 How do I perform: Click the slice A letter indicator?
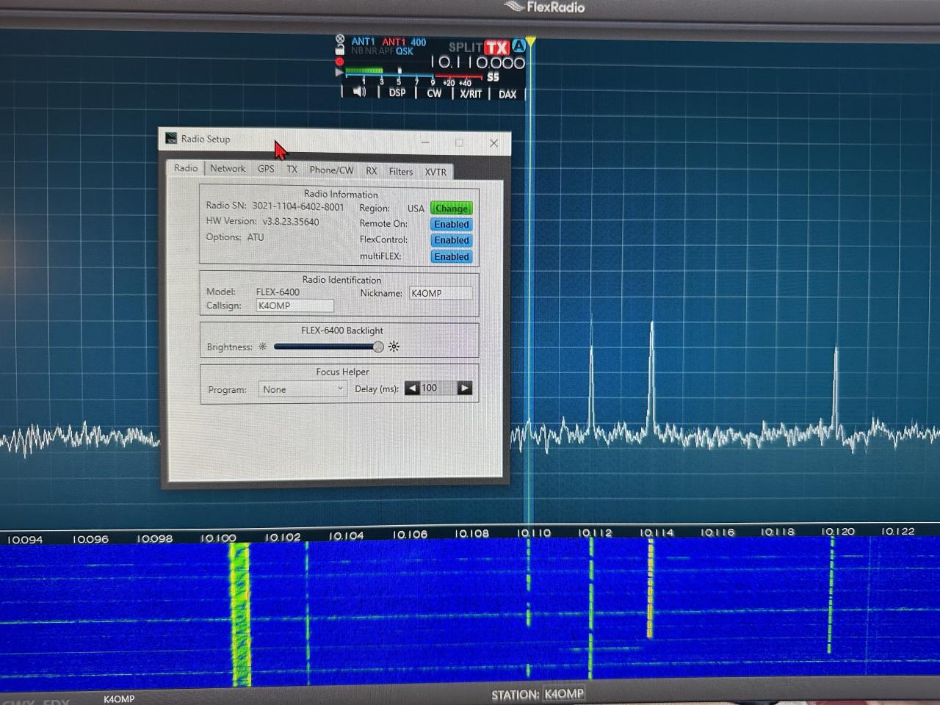pyautogui.click(x=519, y=46)
